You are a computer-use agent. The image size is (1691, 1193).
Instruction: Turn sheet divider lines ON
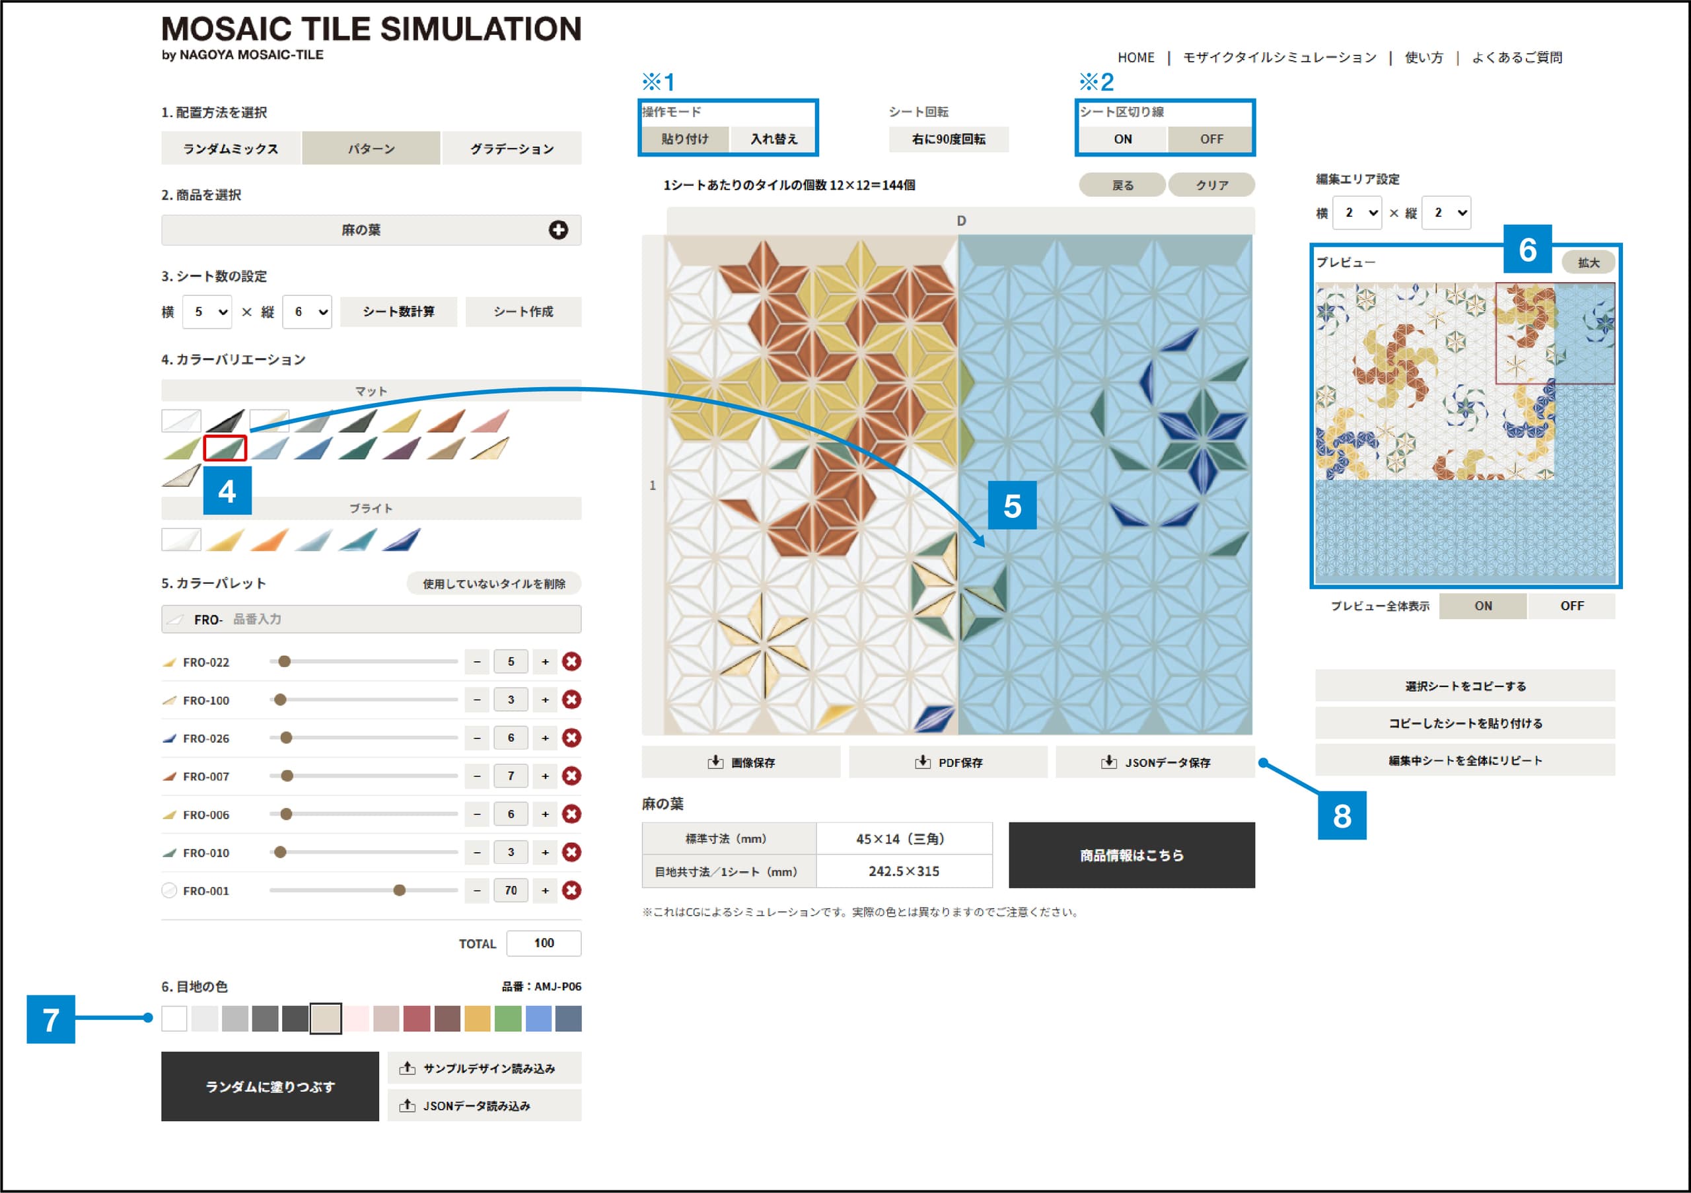pos(1122,139)
